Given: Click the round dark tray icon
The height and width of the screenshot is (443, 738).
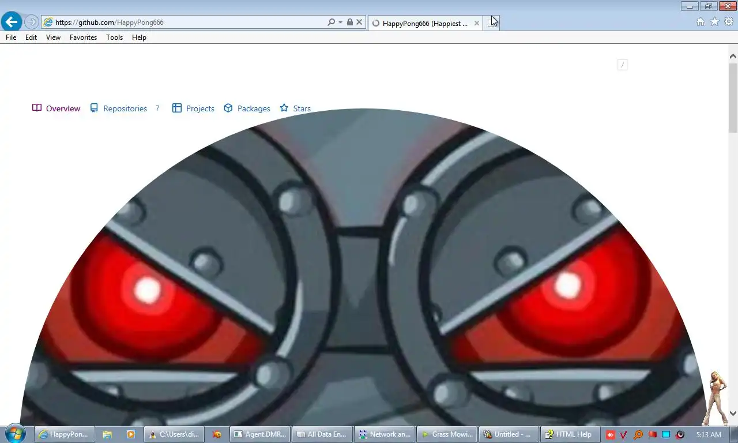Looking at the screenshot, I should 680,434.
